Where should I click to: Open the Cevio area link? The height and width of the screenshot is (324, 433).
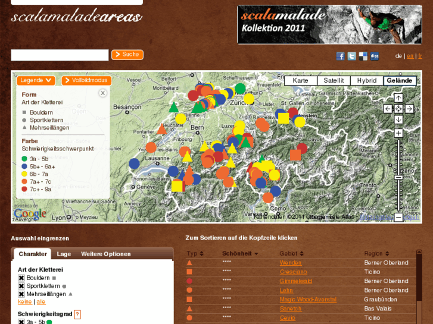click(x=287, y=318)
